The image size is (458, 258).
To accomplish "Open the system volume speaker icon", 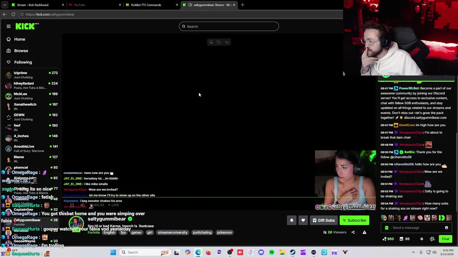I will click(x=434, y=252).
